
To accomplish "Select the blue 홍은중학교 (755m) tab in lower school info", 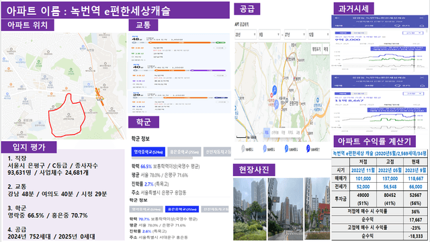I will point(182,209).
